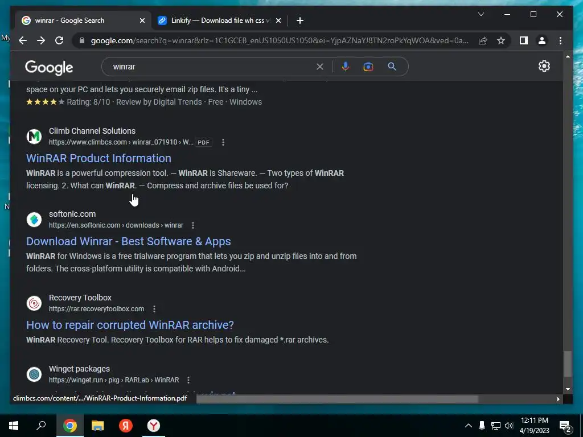This screenshot has height=437, width=583.
Task: Close the Linkify tab
Action: [x=278, y=20]
